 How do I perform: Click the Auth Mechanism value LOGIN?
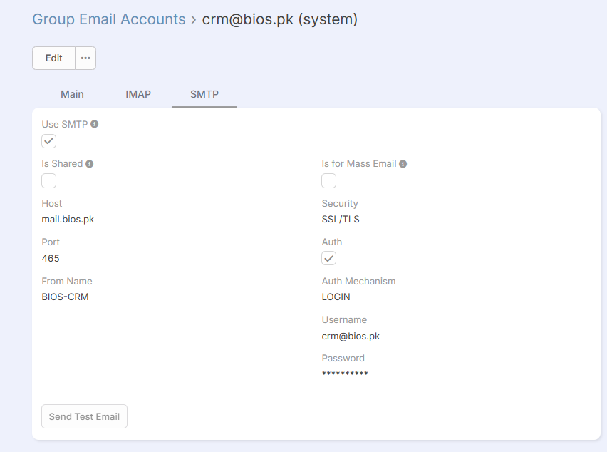click(x=336, y=297)
